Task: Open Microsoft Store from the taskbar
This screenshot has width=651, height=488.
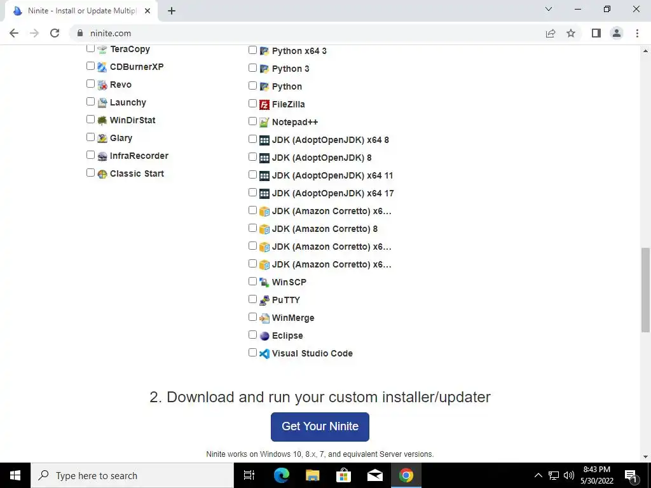Action: [344, 475]
